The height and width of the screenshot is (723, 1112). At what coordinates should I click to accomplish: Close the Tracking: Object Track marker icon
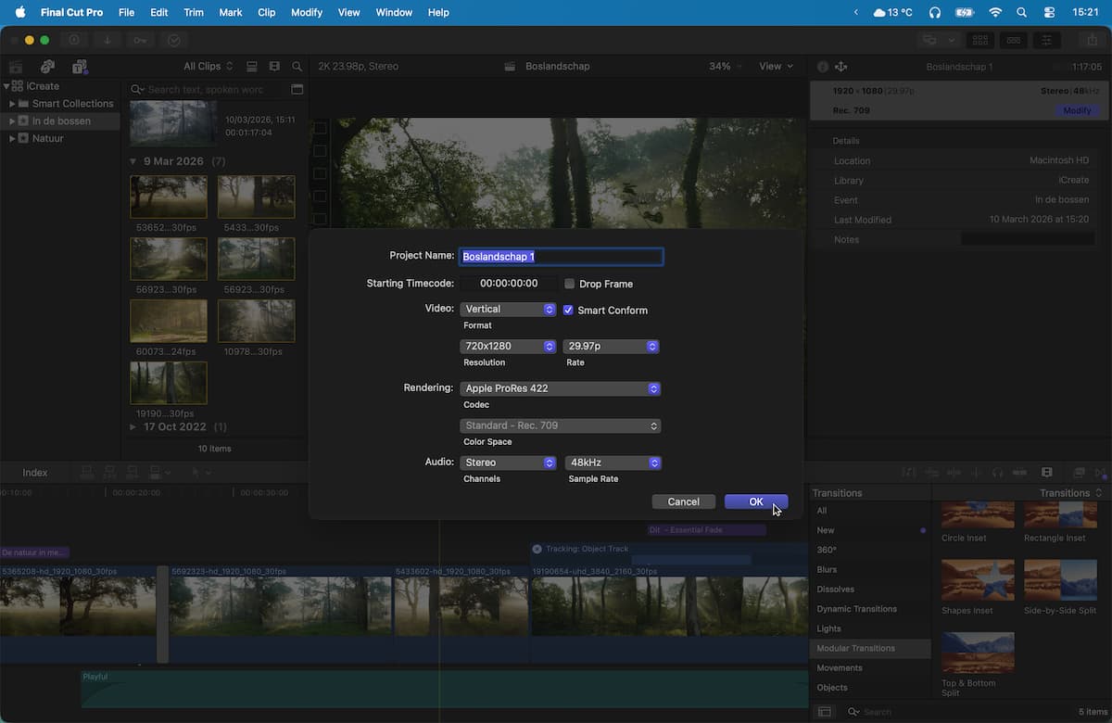coord(537,549)
